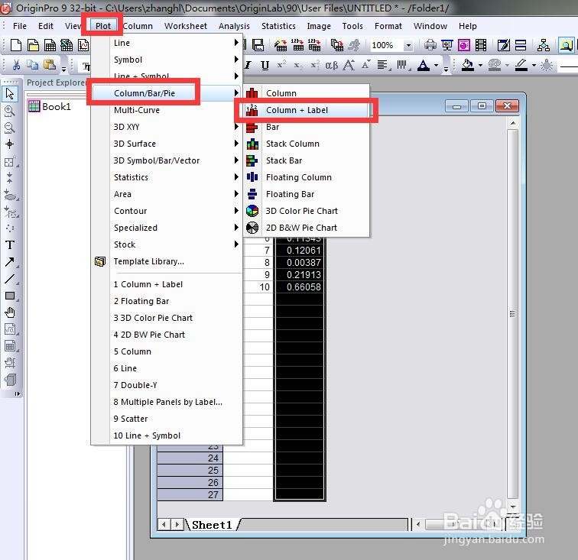Open the line color dropdown arrow
The width and height of the screenshot is (578, 560).
pyautogui.click(x=534, y=66)
